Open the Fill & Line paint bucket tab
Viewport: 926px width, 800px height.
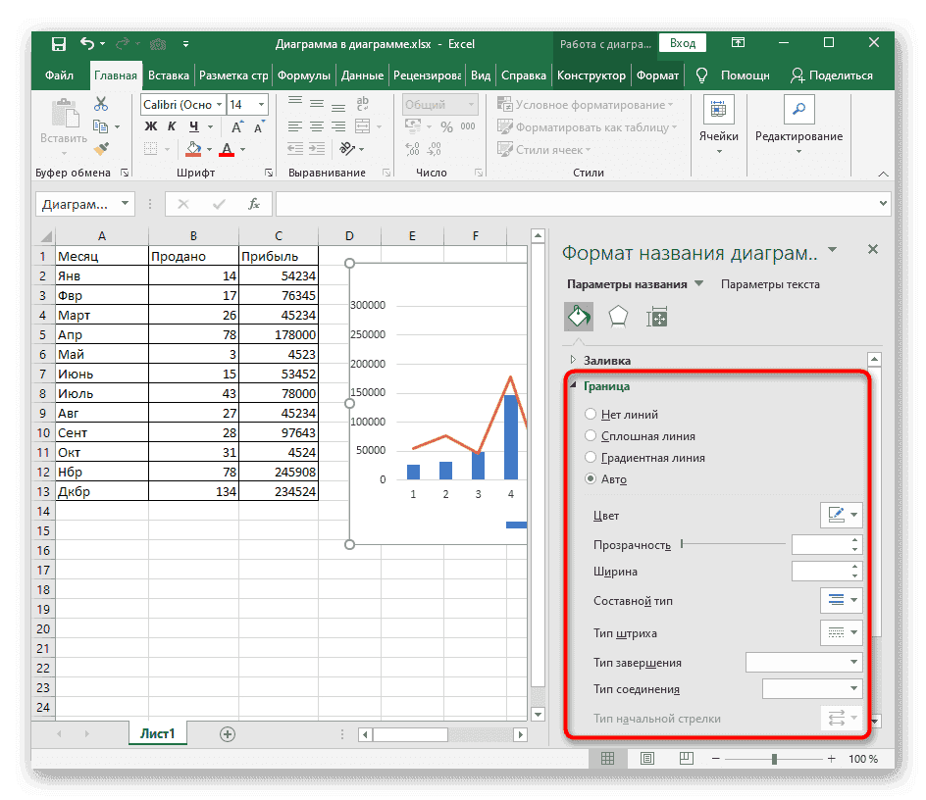[579, 316]
